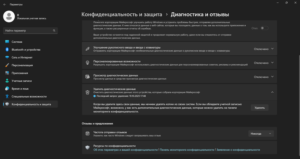Click the back arrow icon
This screenshot has height=159, width=300.
pos(4,4)
